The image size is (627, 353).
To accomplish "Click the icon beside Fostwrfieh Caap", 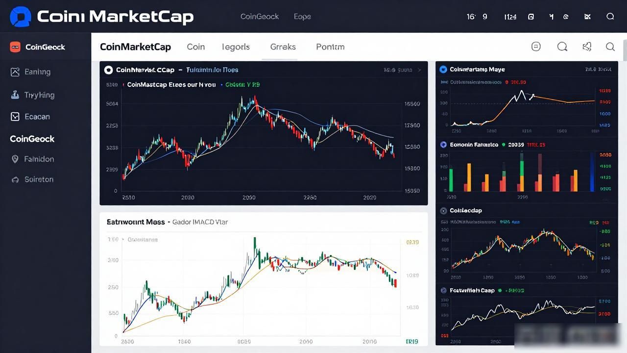I will pyautogui.click(x=443, y=291).
